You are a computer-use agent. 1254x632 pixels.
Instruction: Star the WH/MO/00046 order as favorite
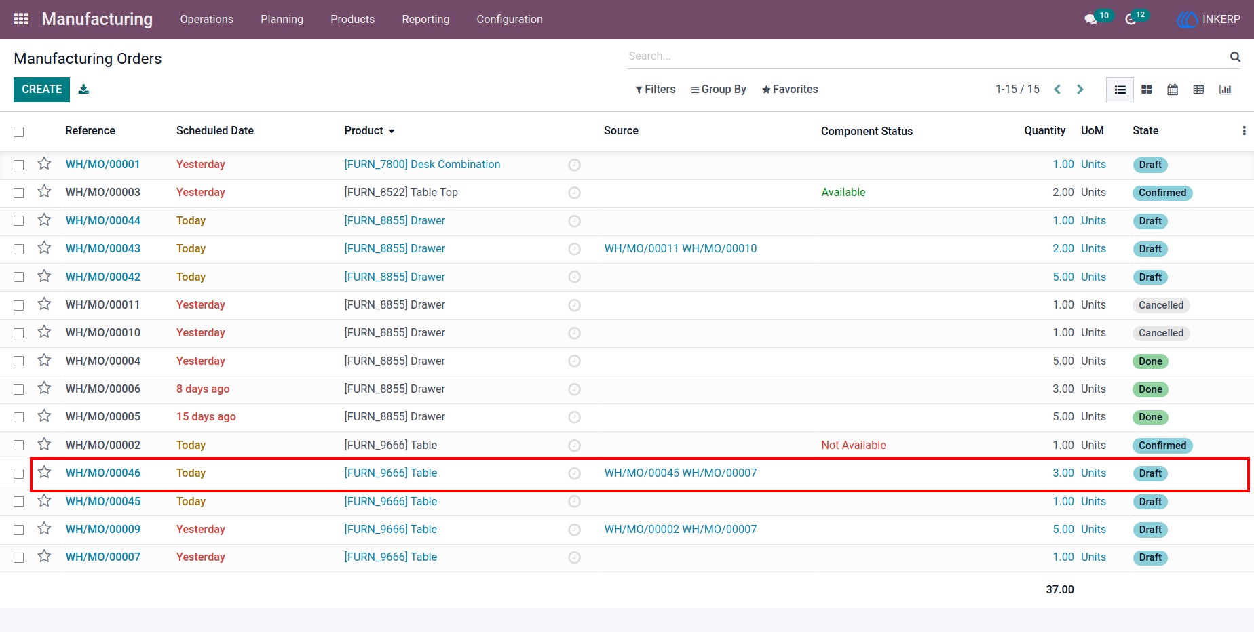[x=44, y=473]
